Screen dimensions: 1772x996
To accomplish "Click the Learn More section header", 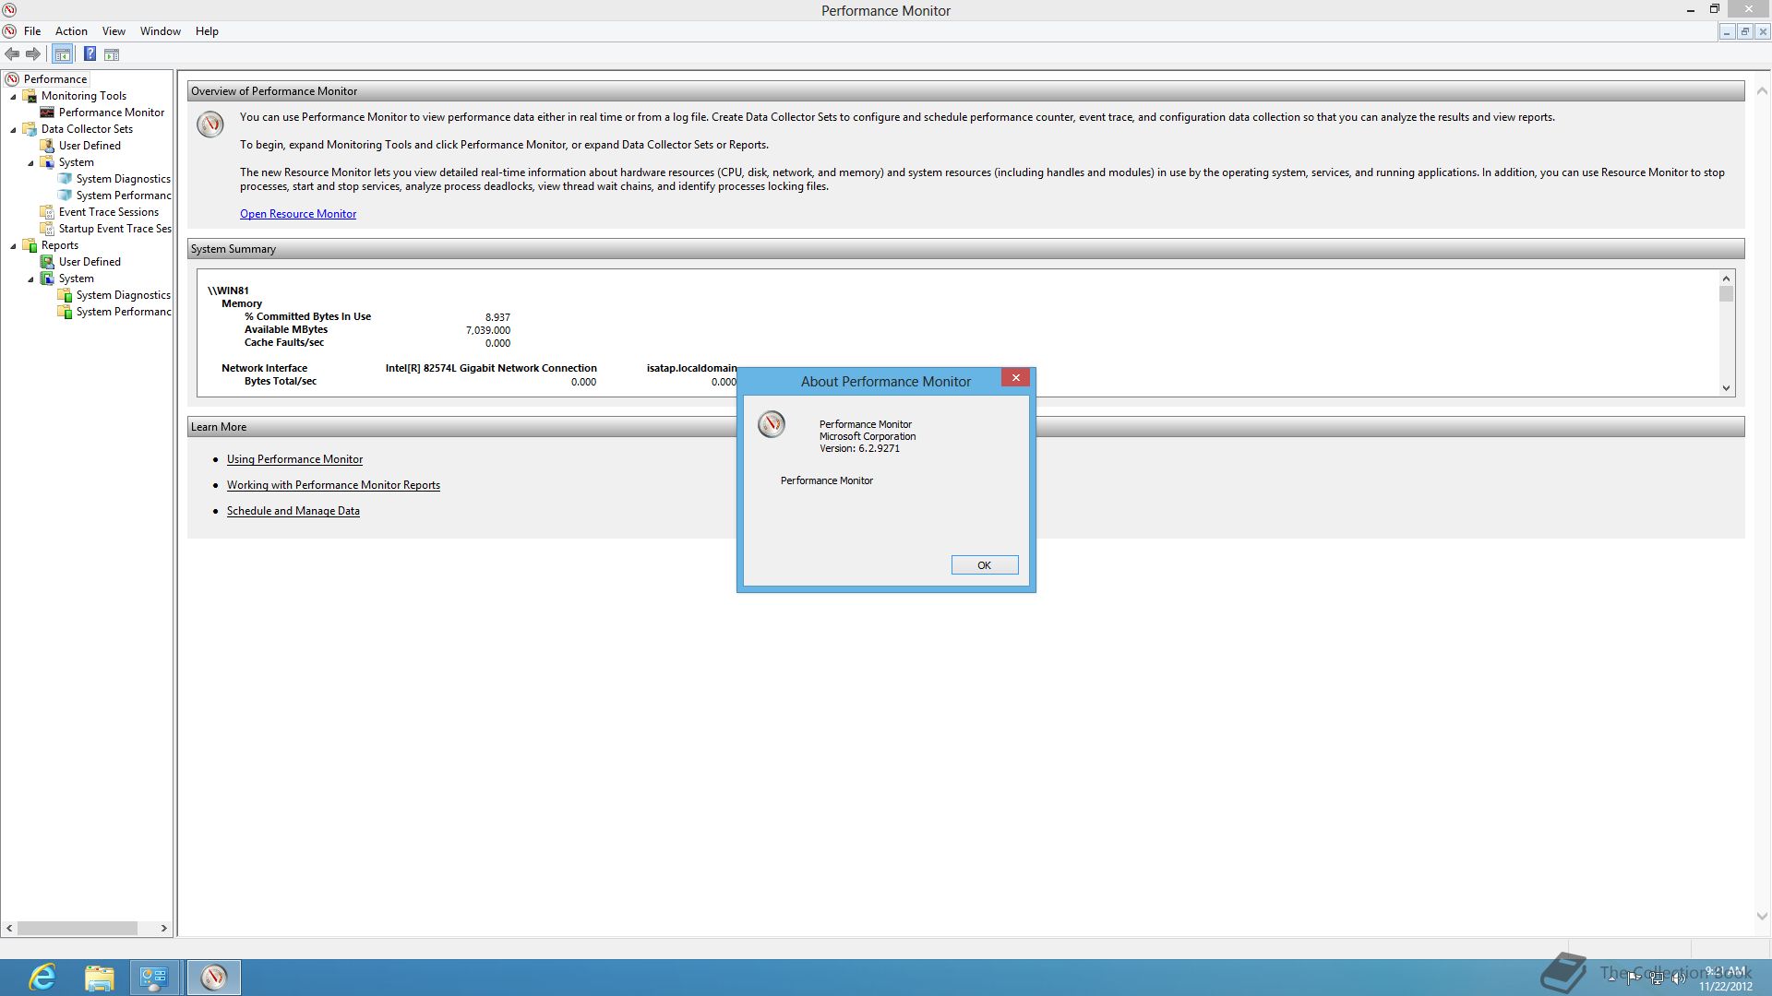I will [965, 427].
